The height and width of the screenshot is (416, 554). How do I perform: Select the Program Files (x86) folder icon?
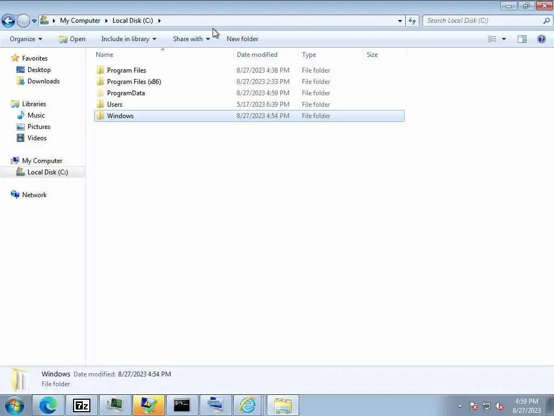click(x=100, y=81)
